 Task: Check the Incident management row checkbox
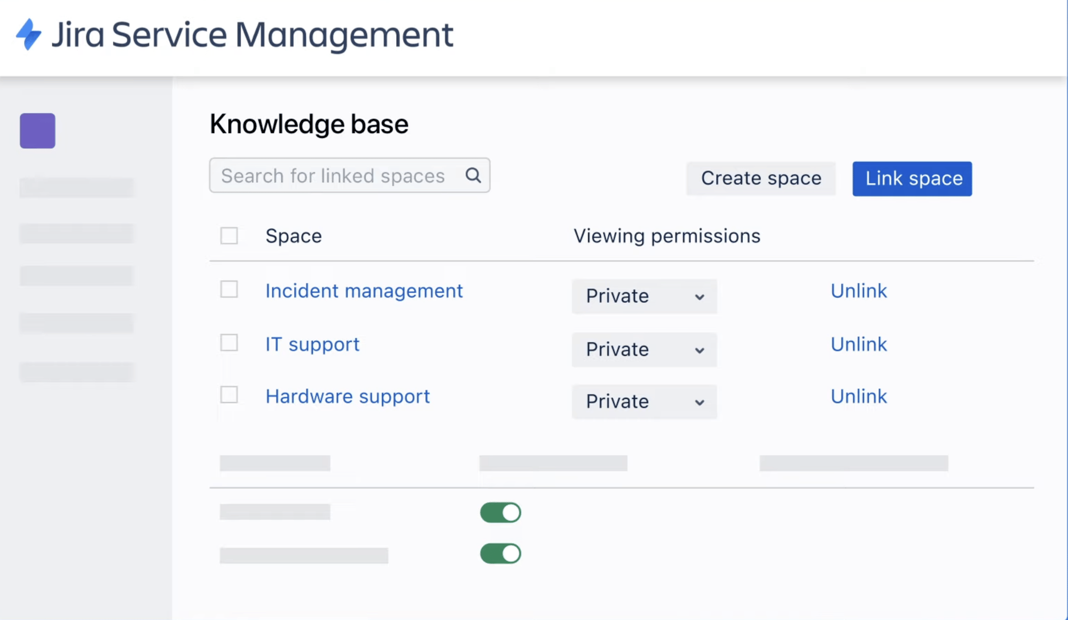coord(229,289)
